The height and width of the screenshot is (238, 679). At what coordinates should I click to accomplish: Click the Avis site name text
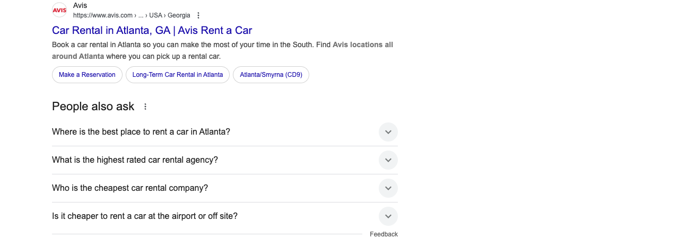click(80, 5)
